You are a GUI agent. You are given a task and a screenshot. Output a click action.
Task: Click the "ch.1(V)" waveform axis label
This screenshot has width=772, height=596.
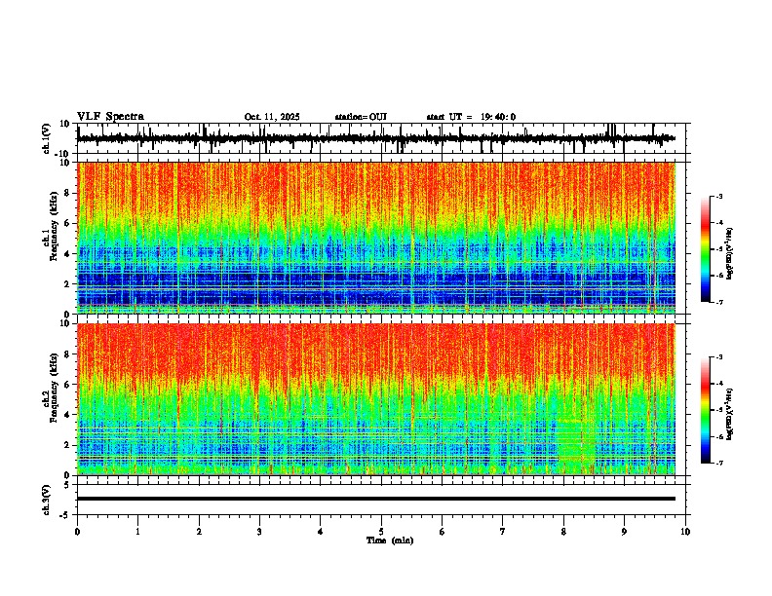click(x=47, y=138)
